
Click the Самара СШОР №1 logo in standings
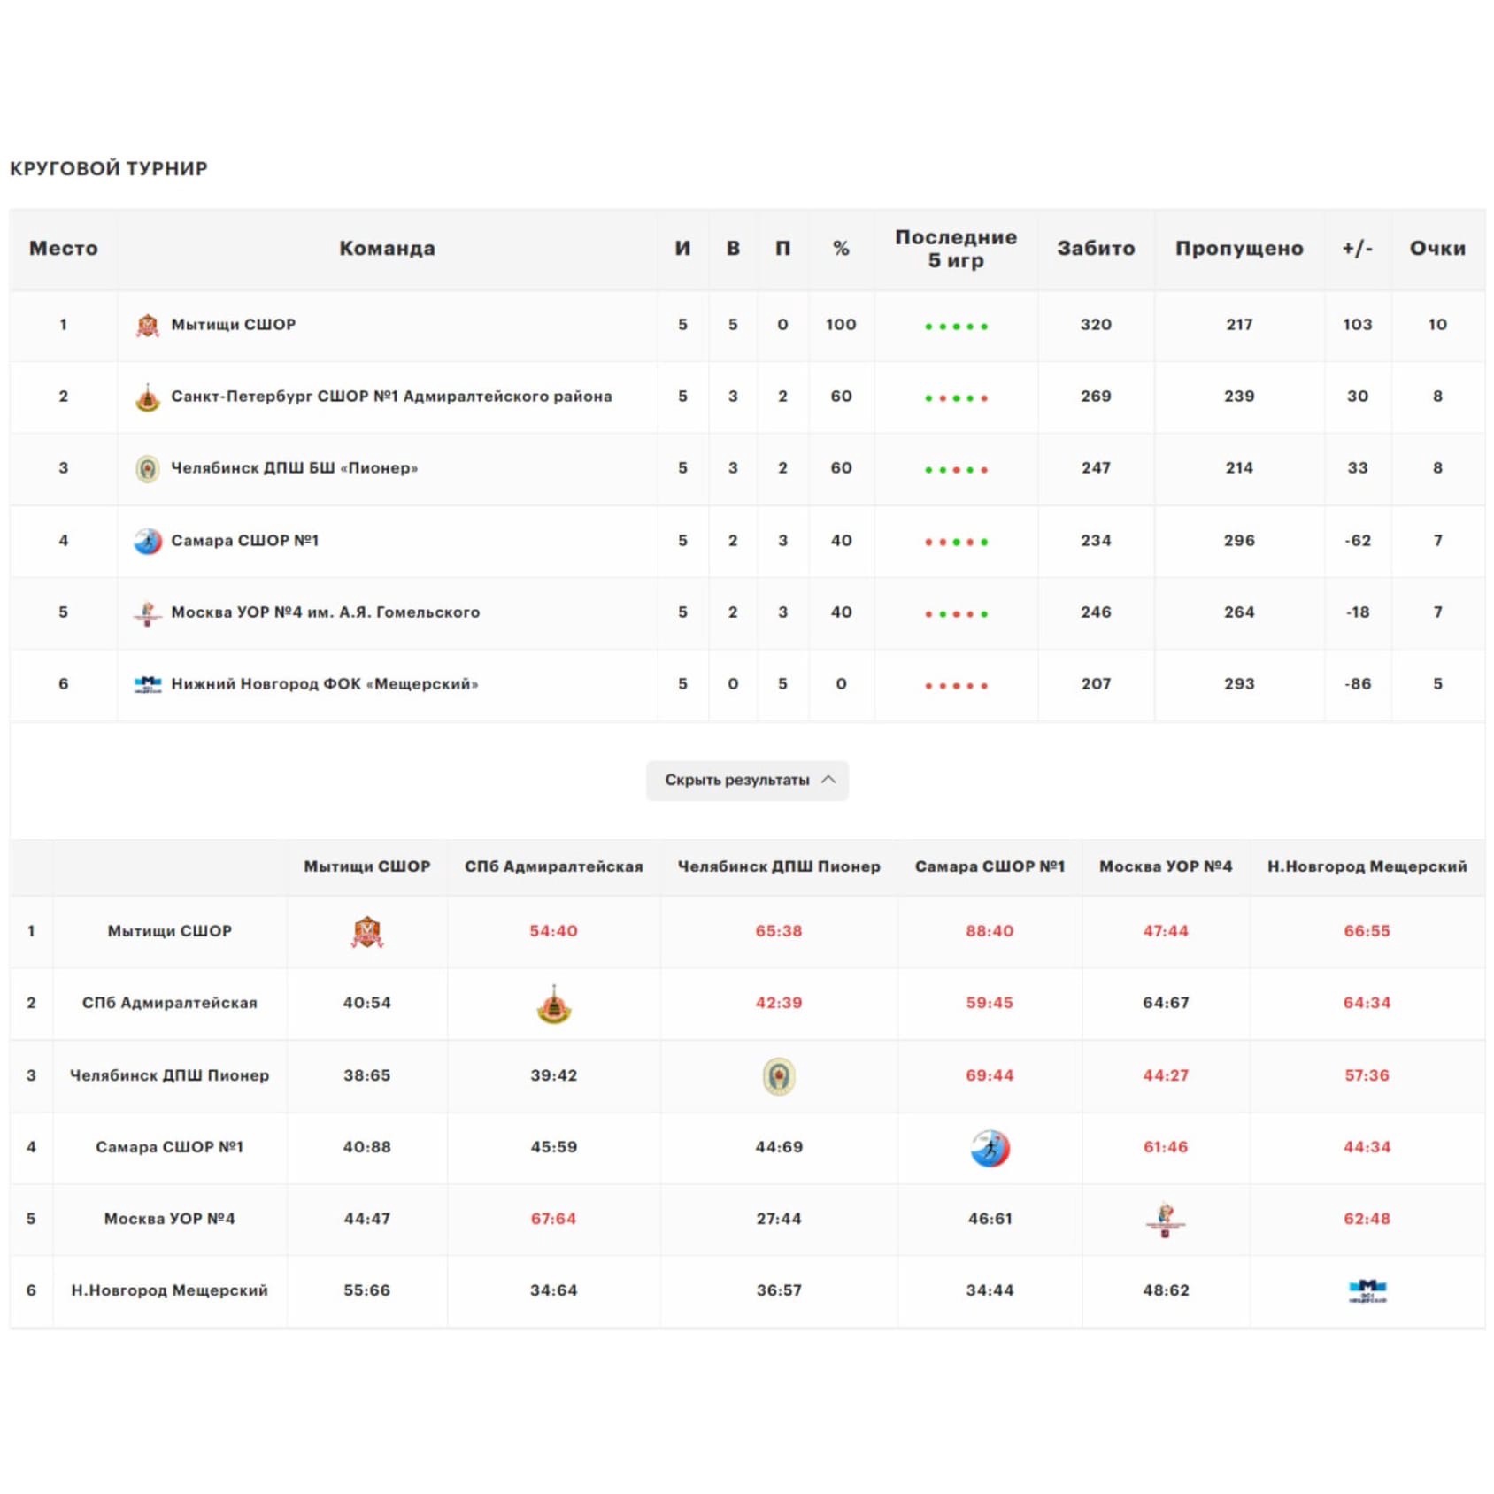point(148,541)
